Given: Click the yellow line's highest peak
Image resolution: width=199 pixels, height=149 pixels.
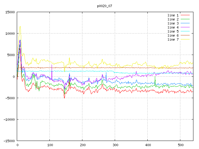Looking at the screenshot, I should (x=20, y=27).
